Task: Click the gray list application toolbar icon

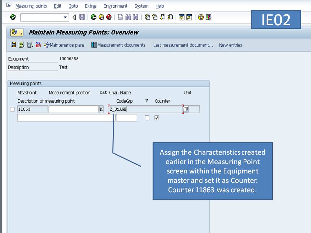Action: (30, 45)
